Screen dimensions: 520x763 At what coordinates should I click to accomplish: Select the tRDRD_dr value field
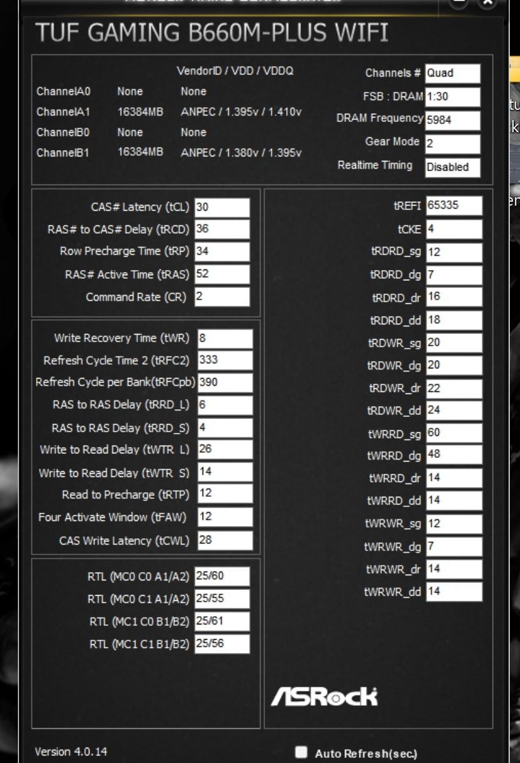454,297
